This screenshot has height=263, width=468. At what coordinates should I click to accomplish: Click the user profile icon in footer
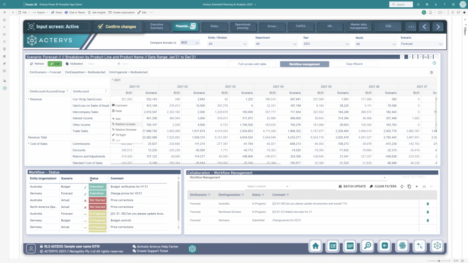coord(31,248)
